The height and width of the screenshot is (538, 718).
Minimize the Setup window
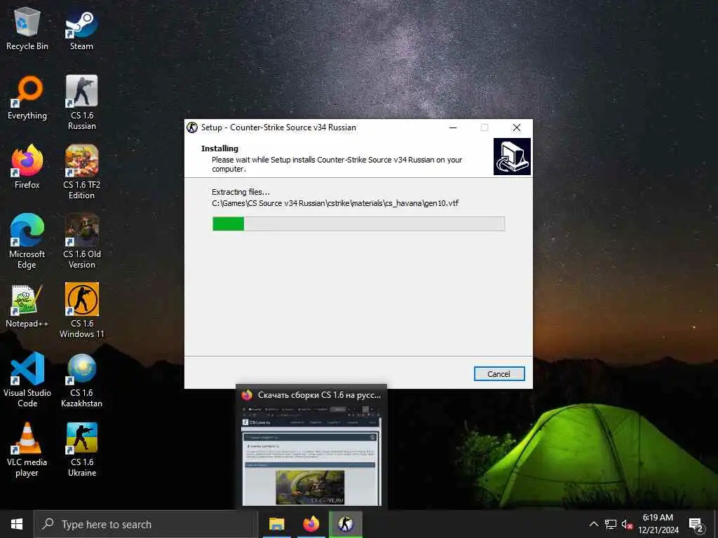pyautogui.click(x=453, y=127)
